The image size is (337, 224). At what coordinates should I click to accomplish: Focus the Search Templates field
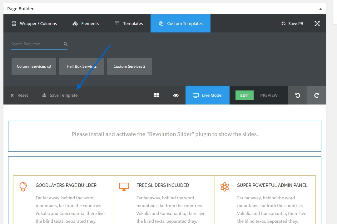(x=36, y=44)
